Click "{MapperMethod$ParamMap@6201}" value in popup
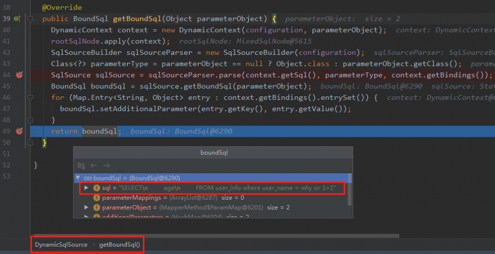Screen dimensions: 495x254 211,208
